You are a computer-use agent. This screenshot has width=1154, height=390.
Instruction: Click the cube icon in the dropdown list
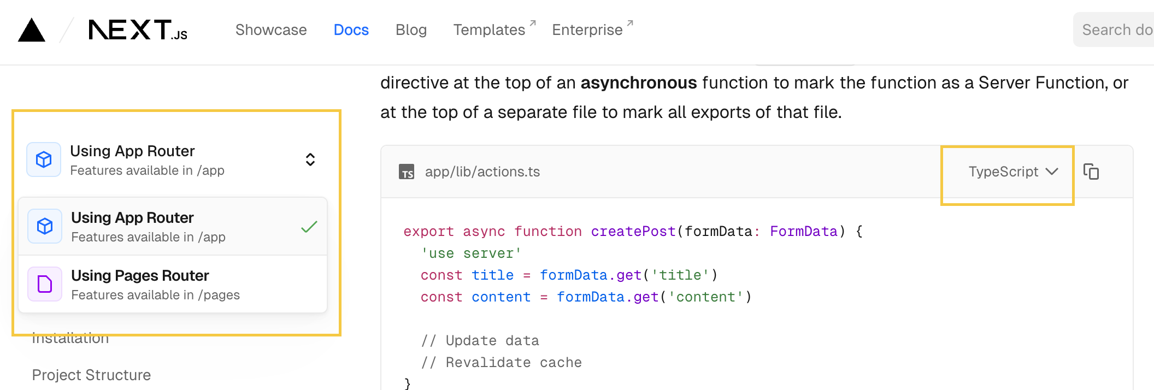[45, 226]
